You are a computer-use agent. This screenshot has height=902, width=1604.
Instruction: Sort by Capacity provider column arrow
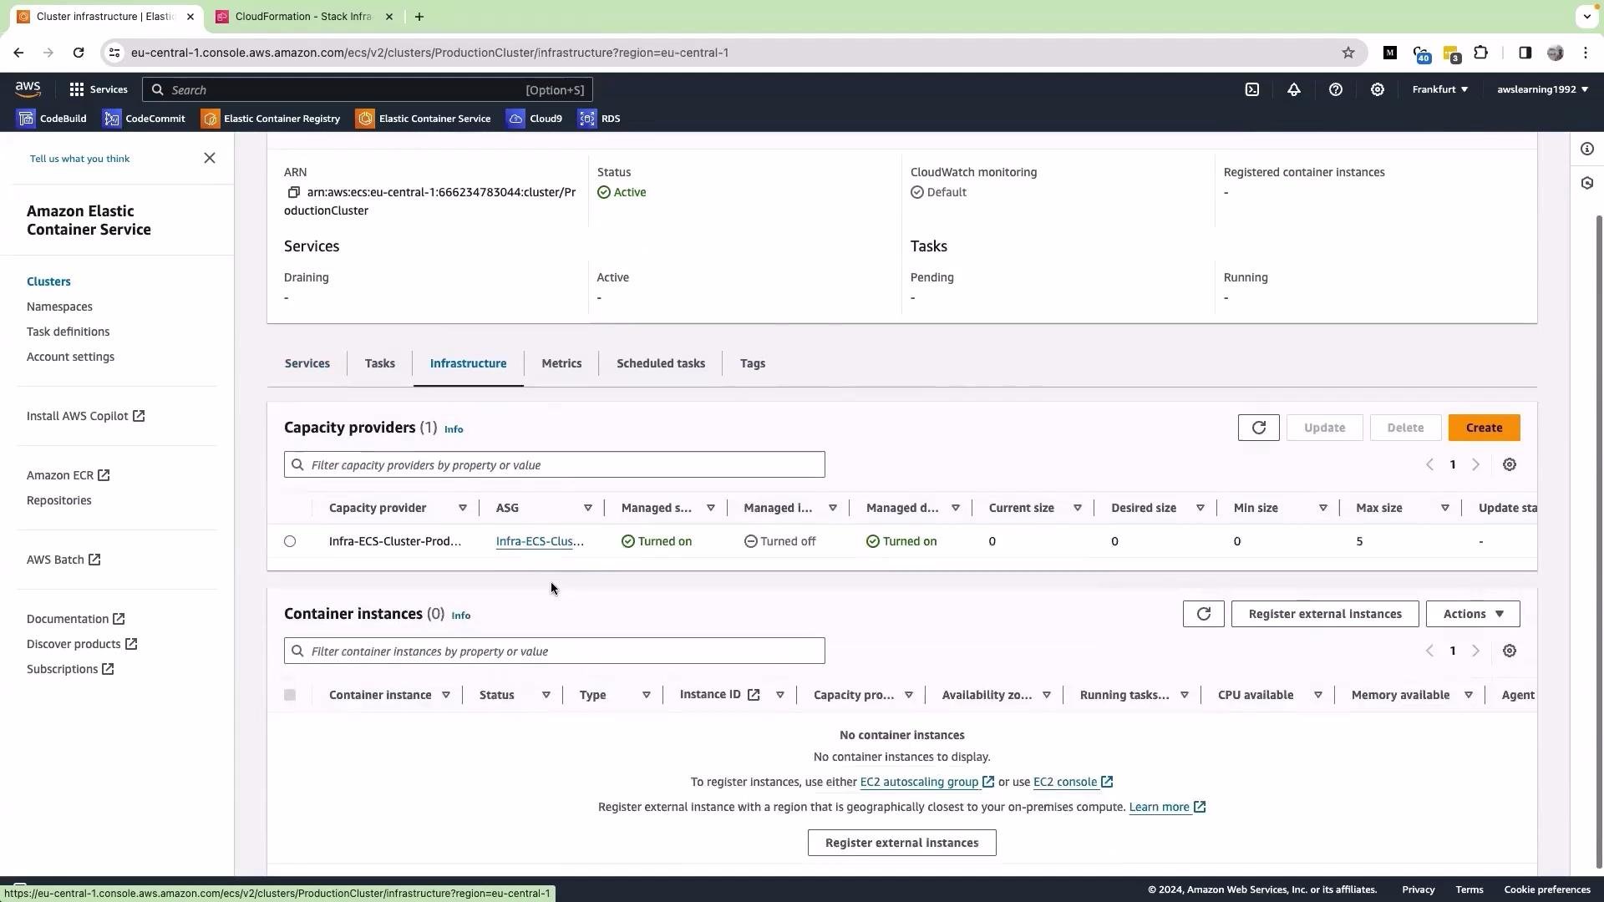462,508
